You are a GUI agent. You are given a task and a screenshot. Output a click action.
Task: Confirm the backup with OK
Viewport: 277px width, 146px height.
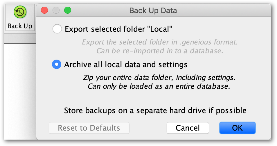click(238, 128)
